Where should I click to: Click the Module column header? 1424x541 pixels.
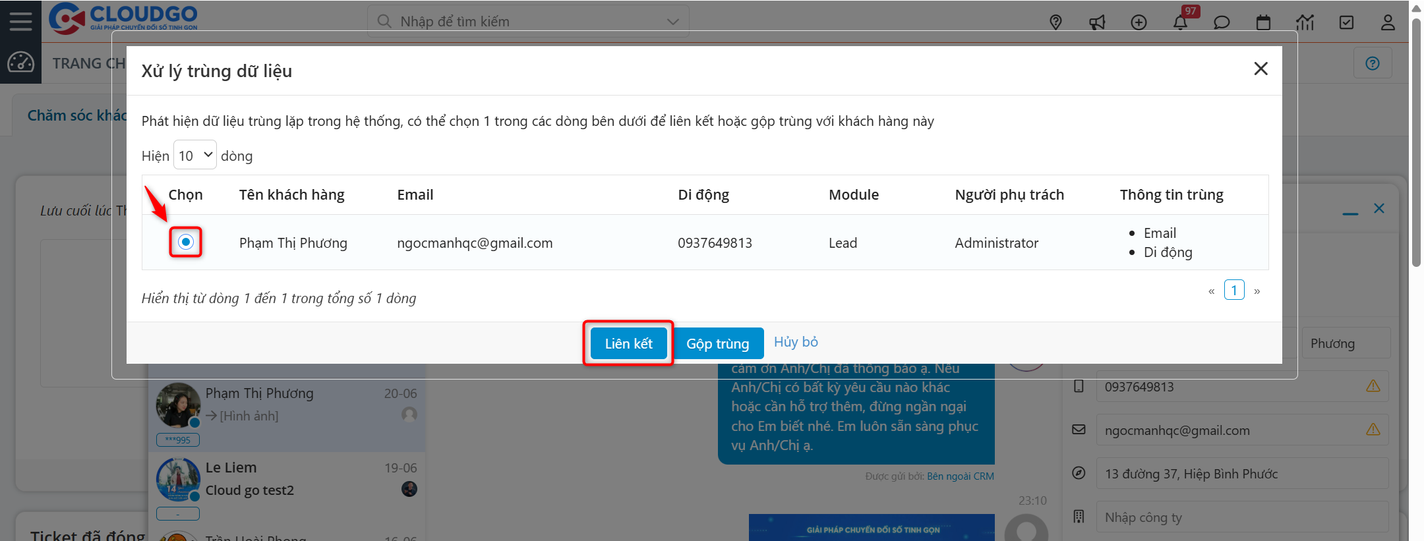pos(854,194)
